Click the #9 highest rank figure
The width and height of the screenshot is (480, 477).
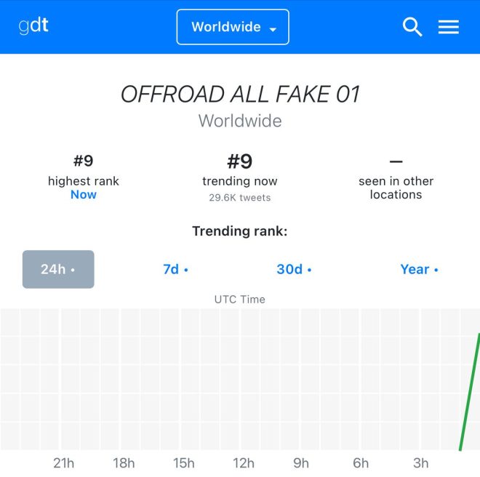83,161
